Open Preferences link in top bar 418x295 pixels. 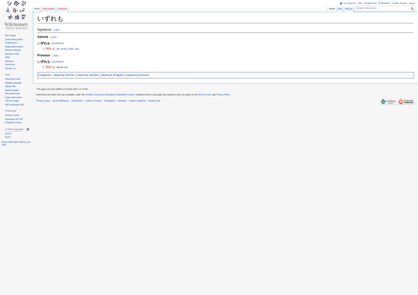384,3
